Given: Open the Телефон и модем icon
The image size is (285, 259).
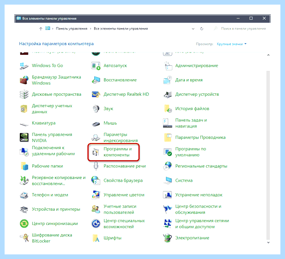Looking at the screenshot, I should click(x=24, y=195).
